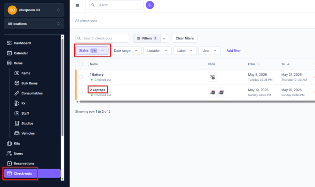Click the horizontal table scrollbar
Screen dimensions: 315x187
tap(197, 101)
